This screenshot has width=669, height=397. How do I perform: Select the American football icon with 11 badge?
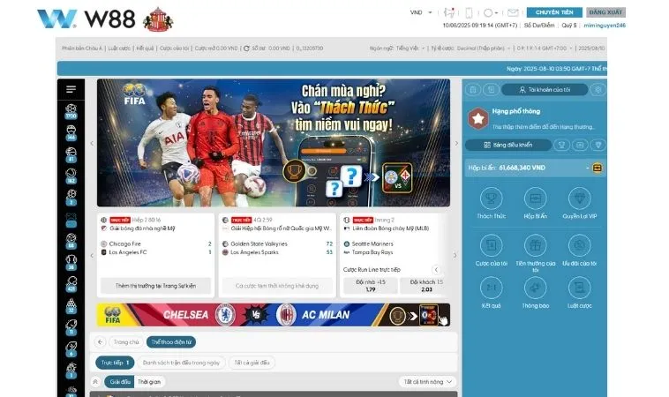71,327
